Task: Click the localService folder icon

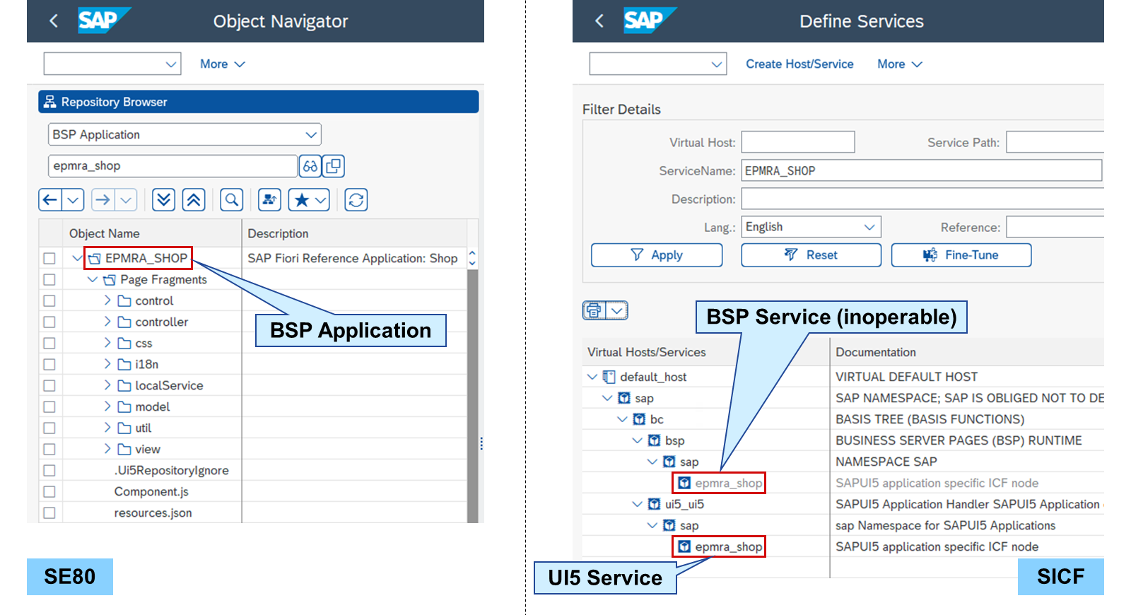Action: click(x=124, y=386)
